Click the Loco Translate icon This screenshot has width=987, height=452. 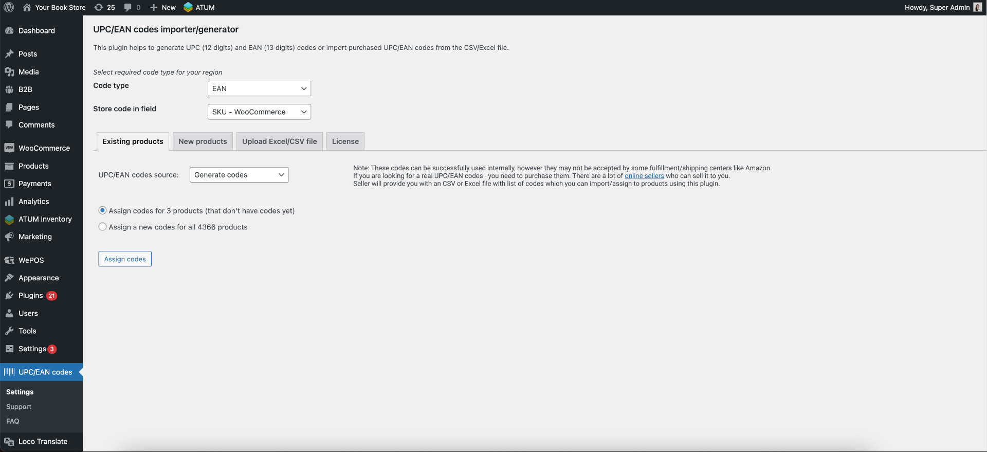click(9, 442)
